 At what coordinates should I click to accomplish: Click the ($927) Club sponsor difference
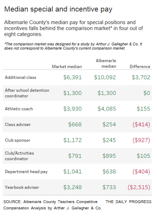coord(141,140)
